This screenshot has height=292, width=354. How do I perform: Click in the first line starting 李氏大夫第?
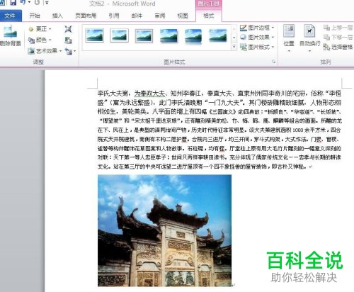point(219,94)
